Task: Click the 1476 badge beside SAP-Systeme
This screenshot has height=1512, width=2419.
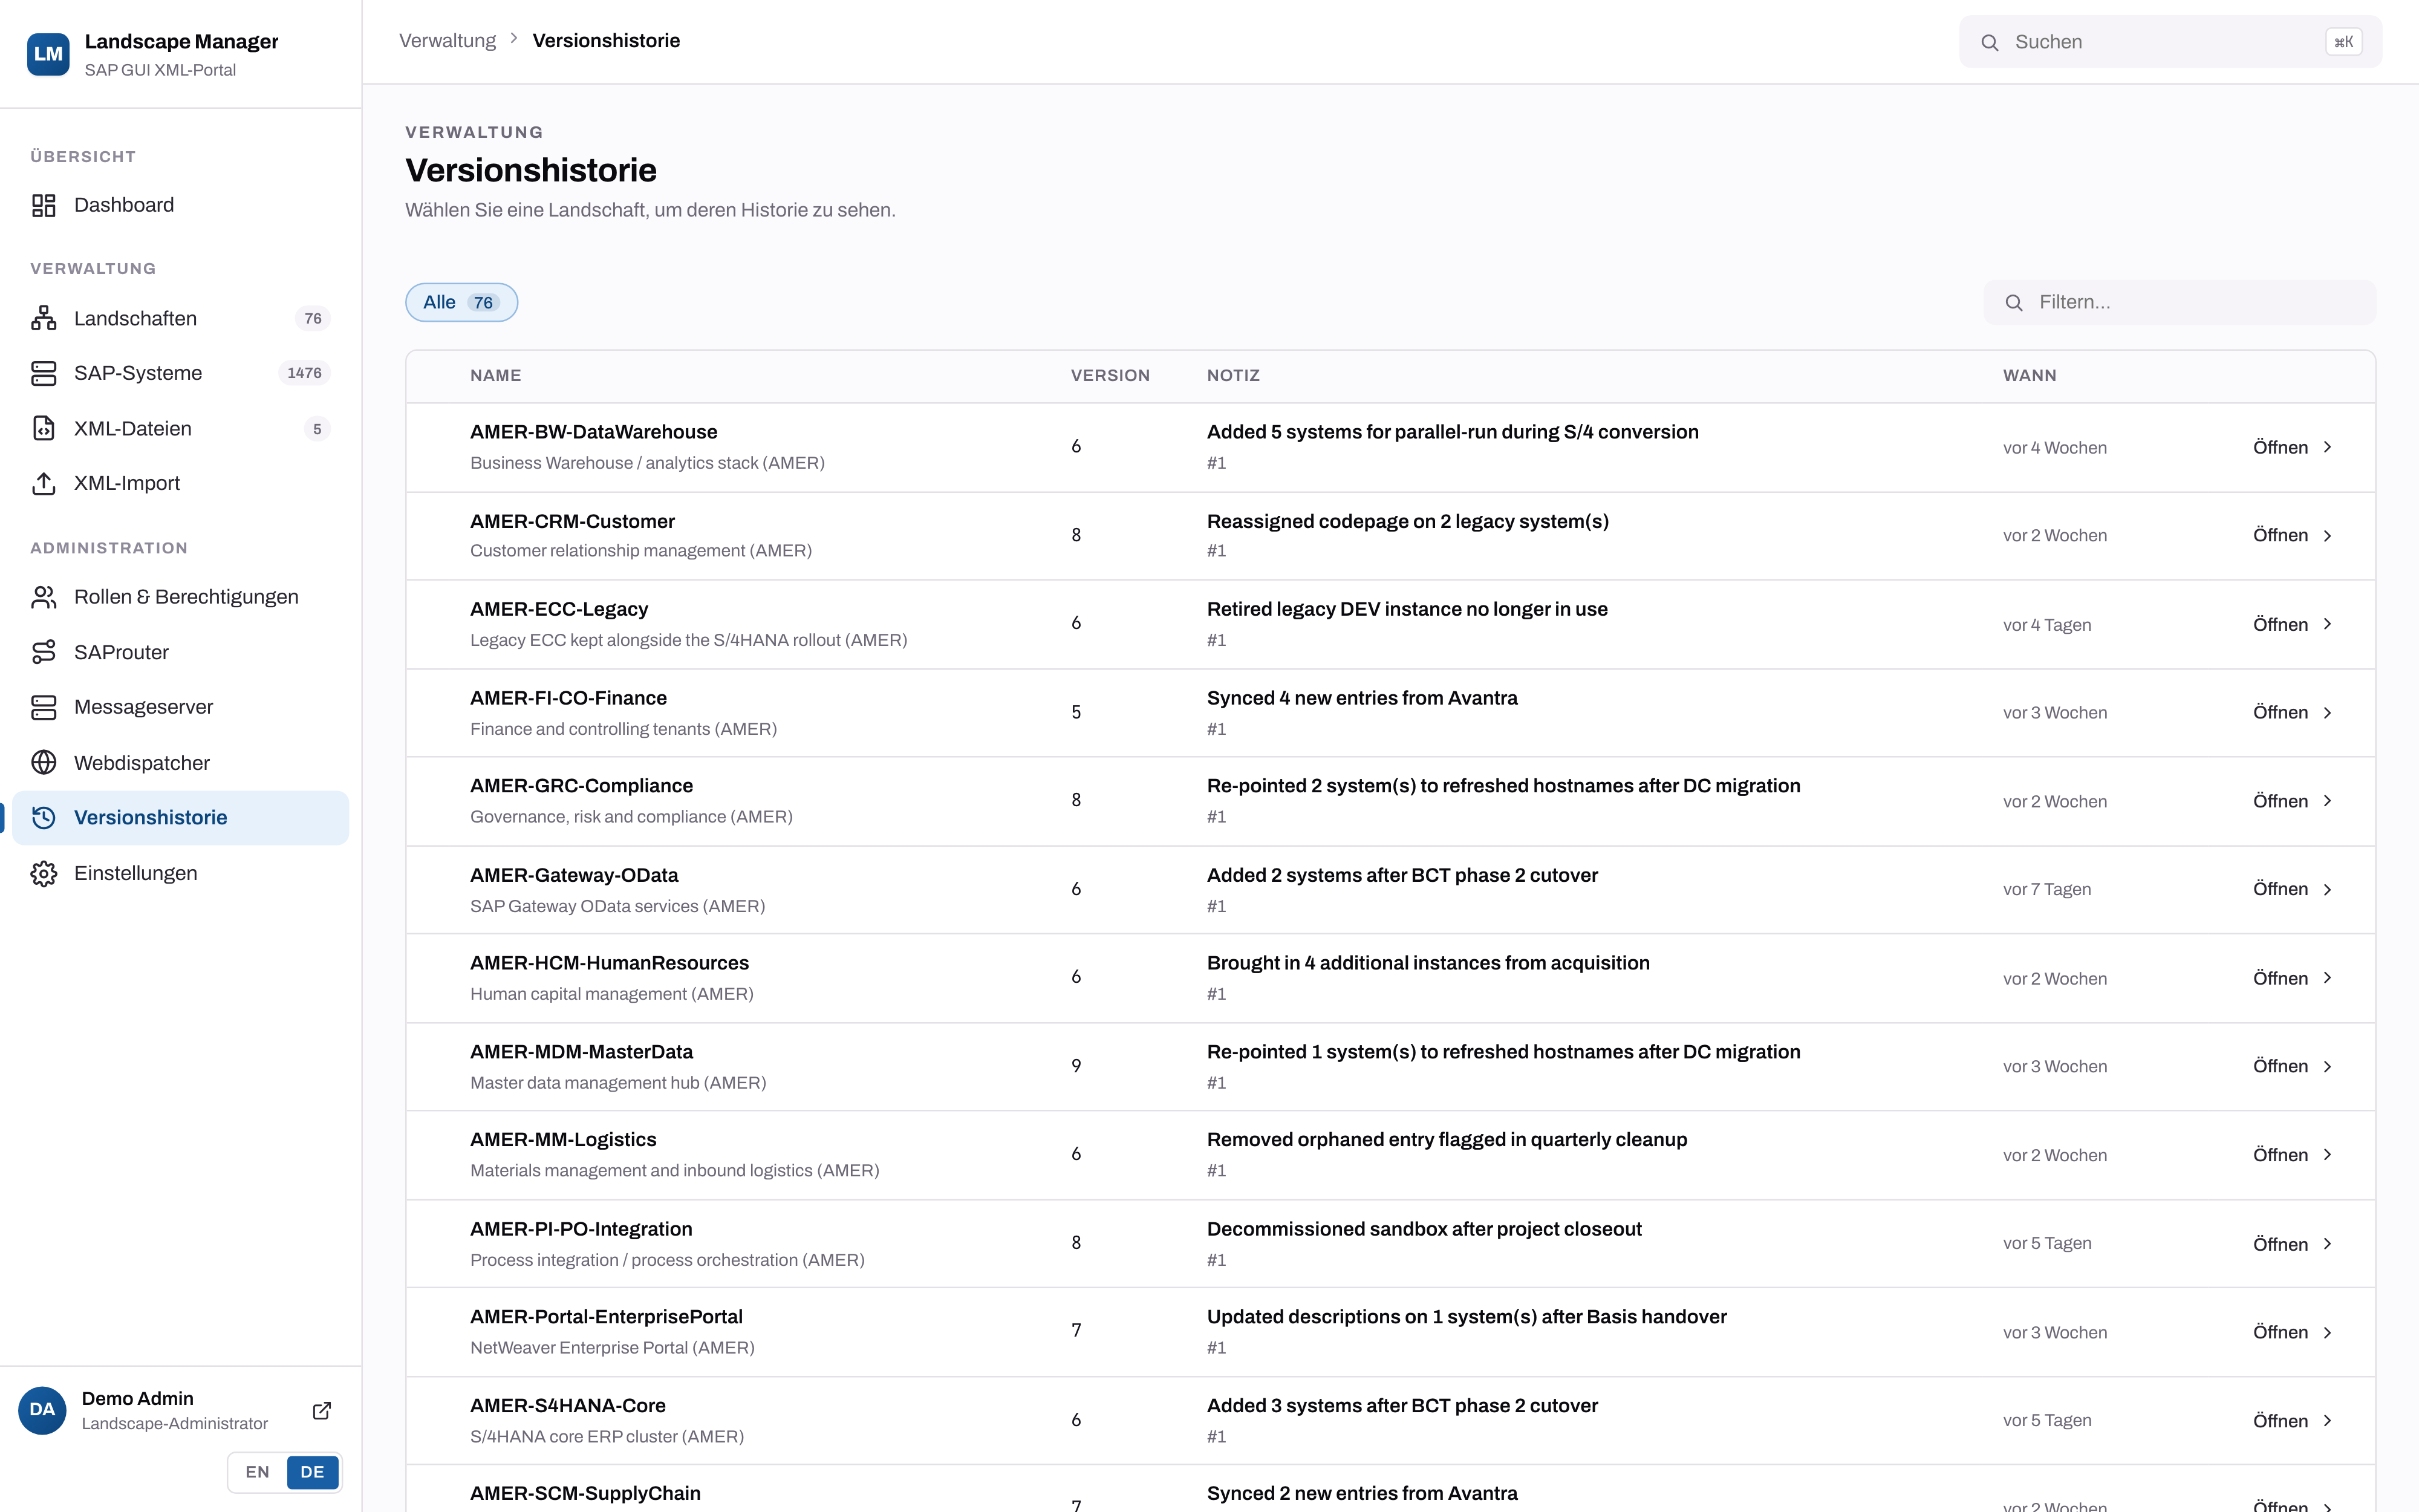Action: coord(304,373)
